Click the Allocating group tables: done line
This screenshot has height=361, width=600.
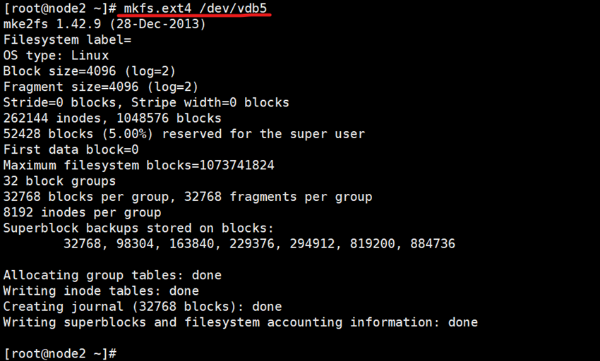[112, 275]
